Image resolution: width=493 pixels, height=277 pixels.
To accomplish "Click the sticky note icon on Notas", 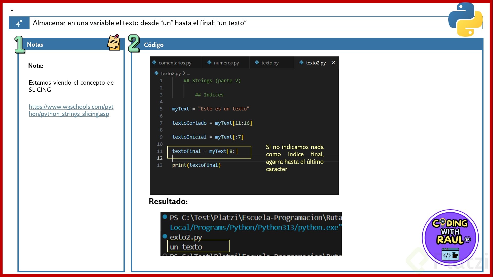I will (114, 43).
